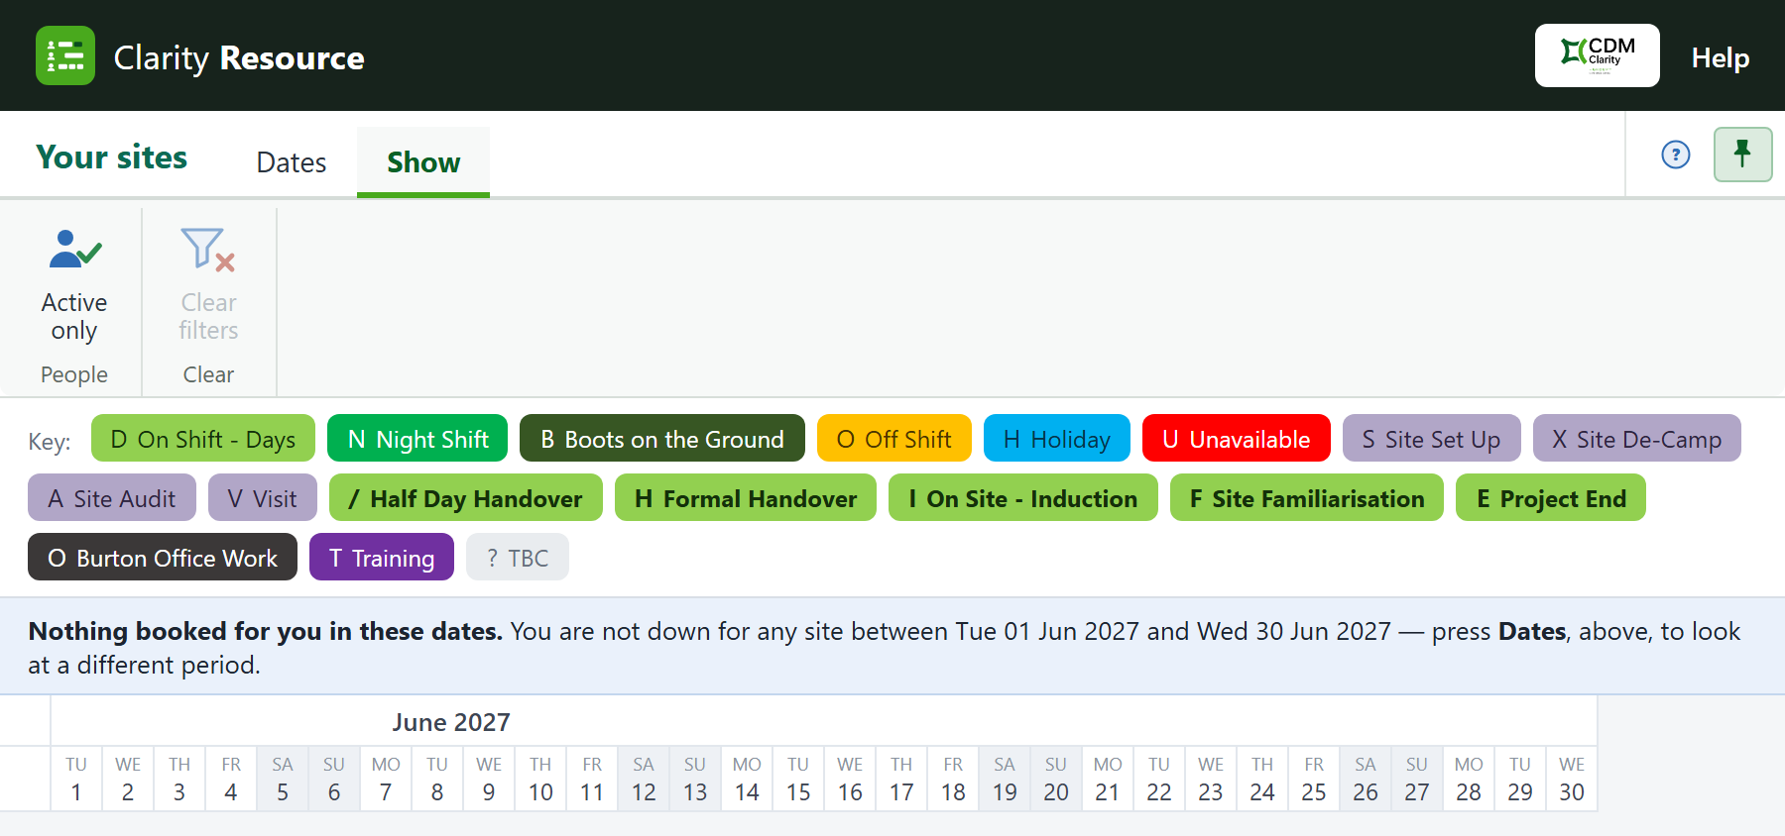Switch to the Dates tab
This screenshot has height=836, width=1785.
click(291, 162)
